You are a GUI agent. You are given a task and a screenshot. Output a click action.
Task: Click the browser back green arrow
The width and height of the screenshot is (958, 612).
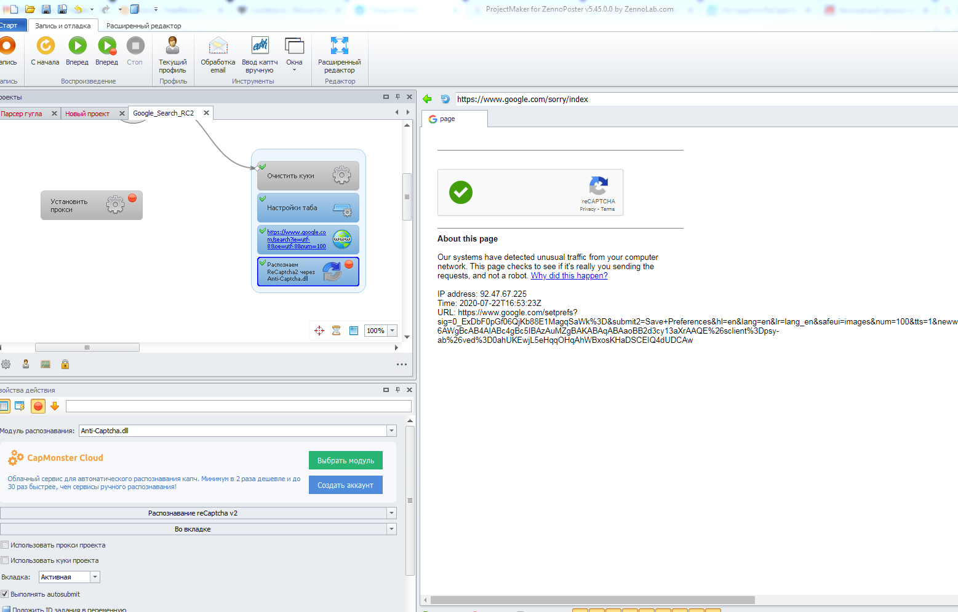click(x=428, y=99)
